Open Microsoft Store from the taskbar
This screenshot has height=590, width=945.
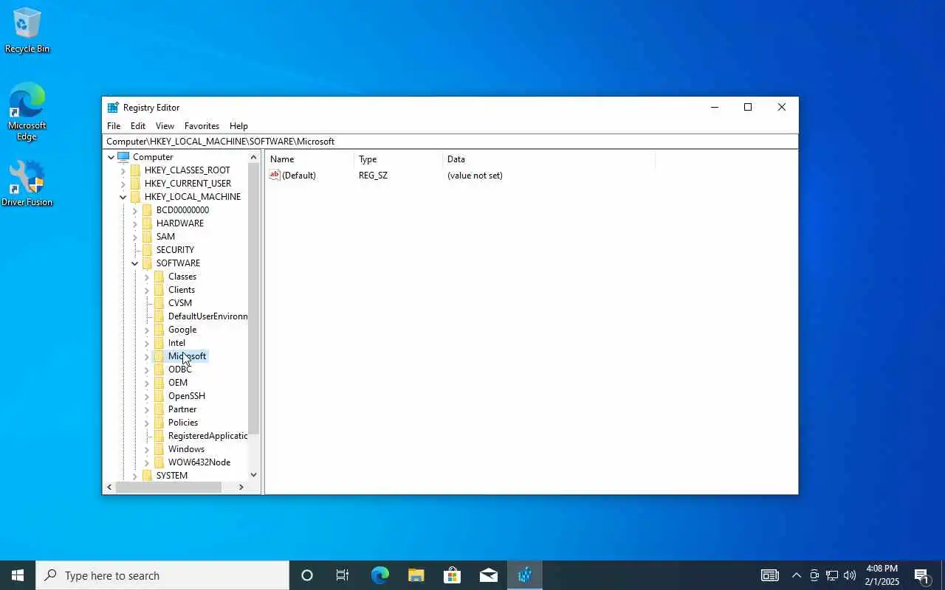coord(452,575)
